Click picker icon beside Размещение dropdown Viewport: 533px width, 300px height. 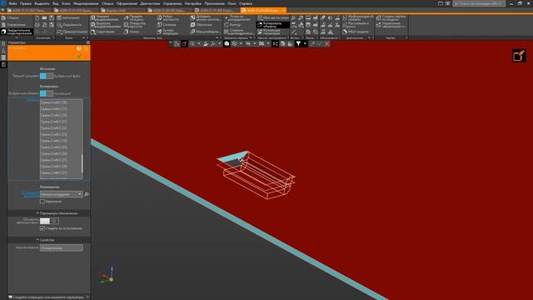[87, 194]
